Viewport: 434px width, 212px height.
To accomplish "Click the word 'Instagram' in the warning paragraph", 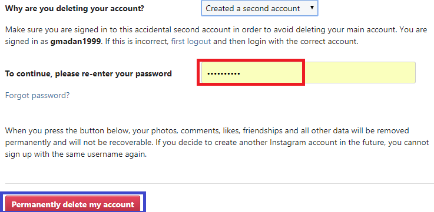I will point(289,143).
